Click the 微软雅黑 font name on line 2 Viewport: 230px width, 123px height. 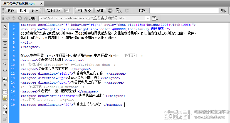coord(157,29)
